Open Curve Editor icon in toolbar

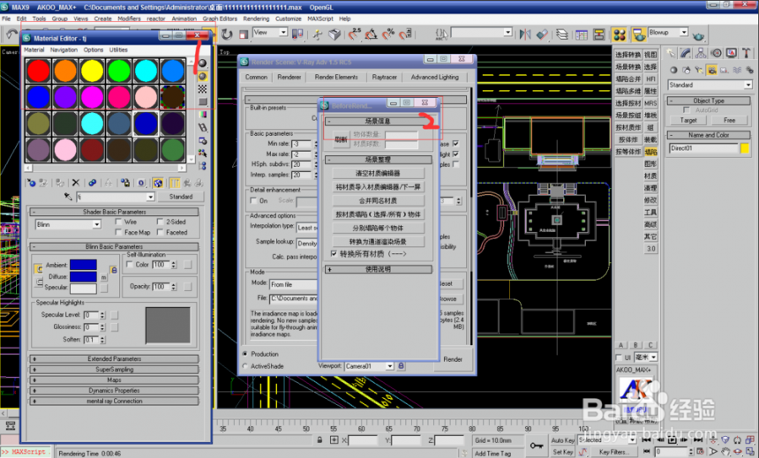point(582,34)
